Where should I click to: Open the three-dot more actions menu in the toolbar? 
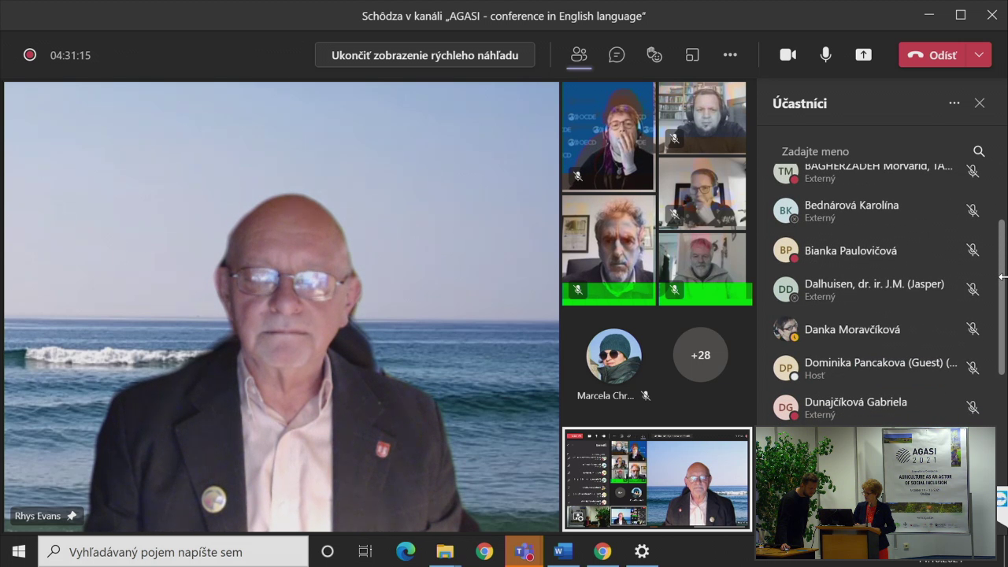730,55
